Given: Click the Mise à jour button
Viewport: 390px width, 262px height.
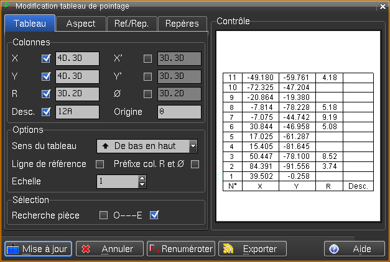Looking at the screenshot, I should coord(39,248).
